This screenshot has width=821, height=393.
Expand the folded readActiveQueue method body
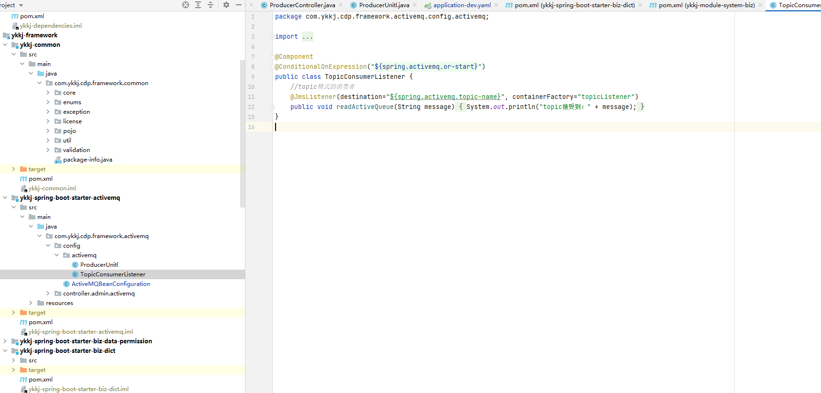272,107
